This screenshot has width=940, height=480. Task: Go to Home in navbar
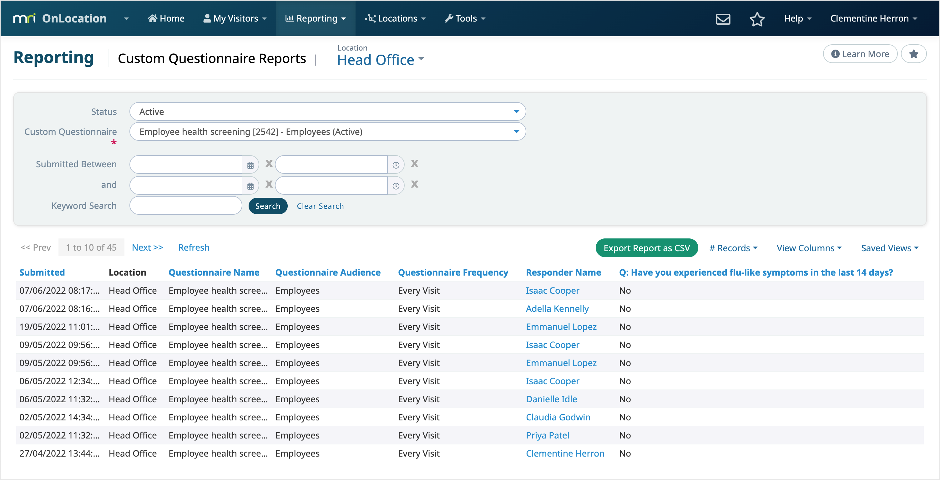pos(166,19)
